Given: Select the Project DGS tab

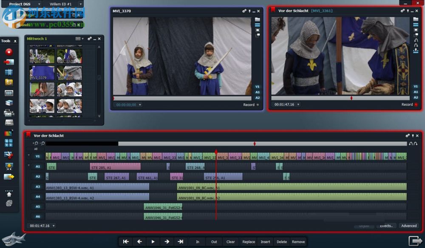Looking at the screenshot, I should (x=20, y=4).
